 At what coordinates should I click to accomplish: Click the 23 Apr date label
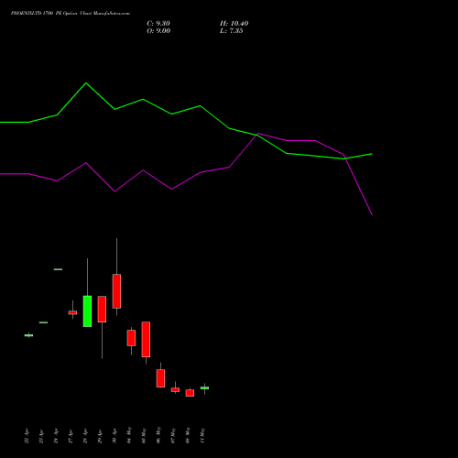pyautogui.click(x=41, y=436)
